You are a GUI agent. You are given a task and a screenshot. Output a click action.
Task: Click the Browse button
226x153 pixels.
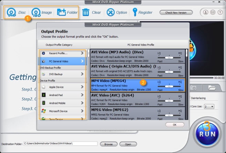(109, 144)
